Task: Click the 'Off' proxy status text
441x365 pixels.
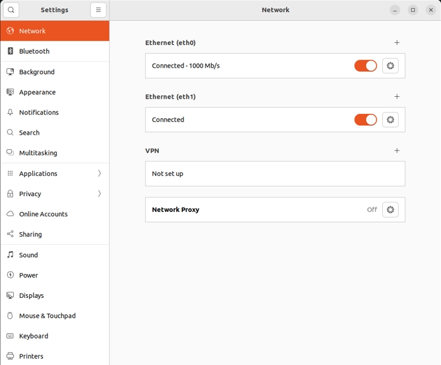Action: (372, 210)
